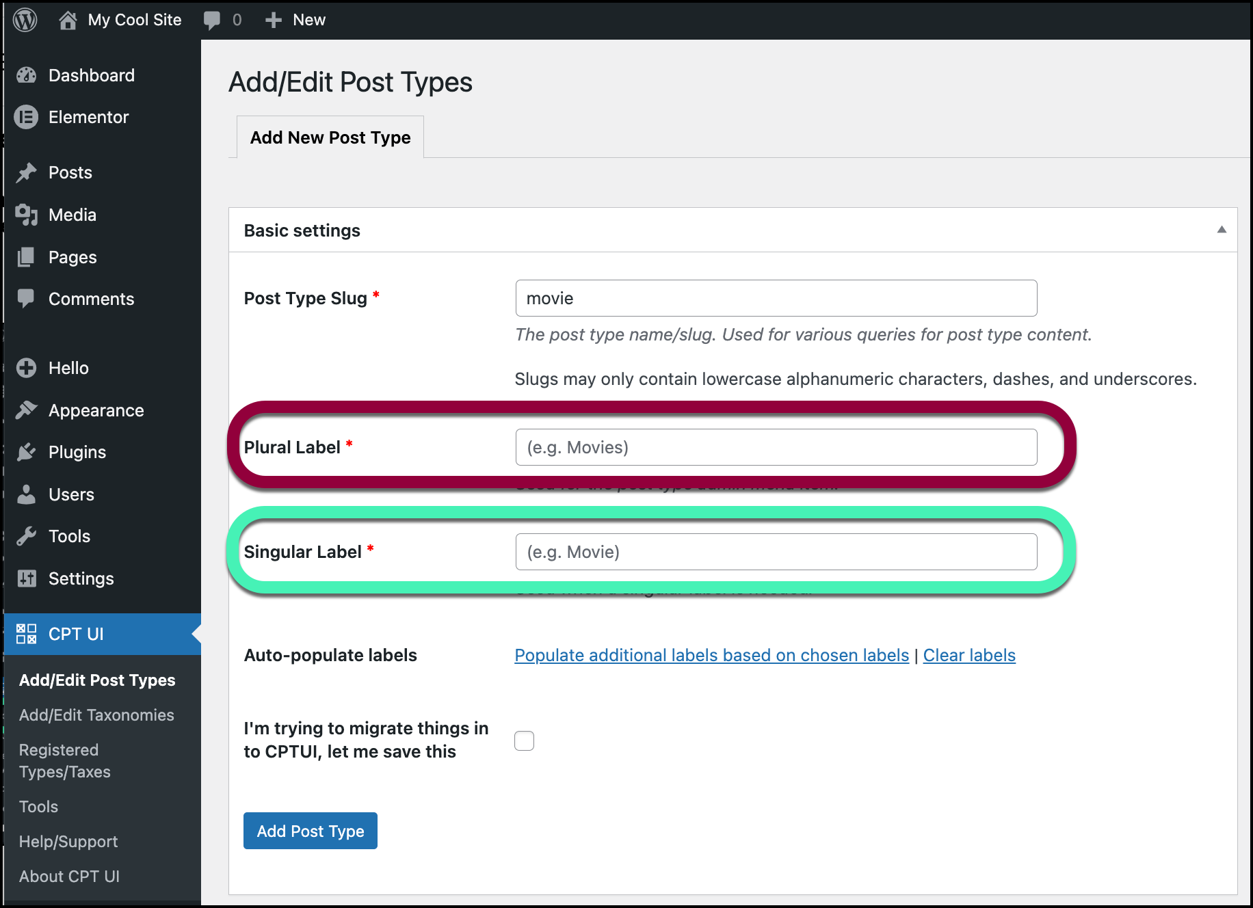Click the Appearance paintbrush icon
Viewport: 1253px width, 908px height.
pyautogui.click(x=27, y=410)
